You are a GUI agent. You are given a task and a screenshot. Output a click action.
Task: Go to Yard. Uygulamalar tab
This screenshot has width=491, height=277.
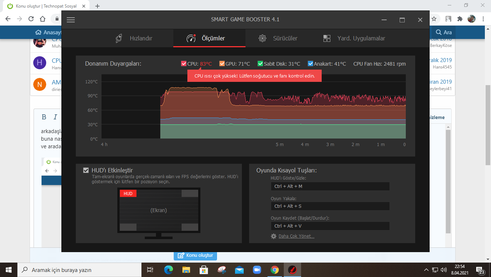coord(354,38)
